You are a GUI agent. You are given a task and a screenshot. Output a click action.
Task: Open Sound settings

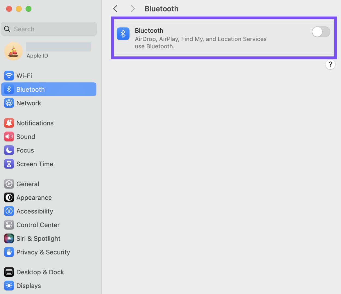(49, 137)
